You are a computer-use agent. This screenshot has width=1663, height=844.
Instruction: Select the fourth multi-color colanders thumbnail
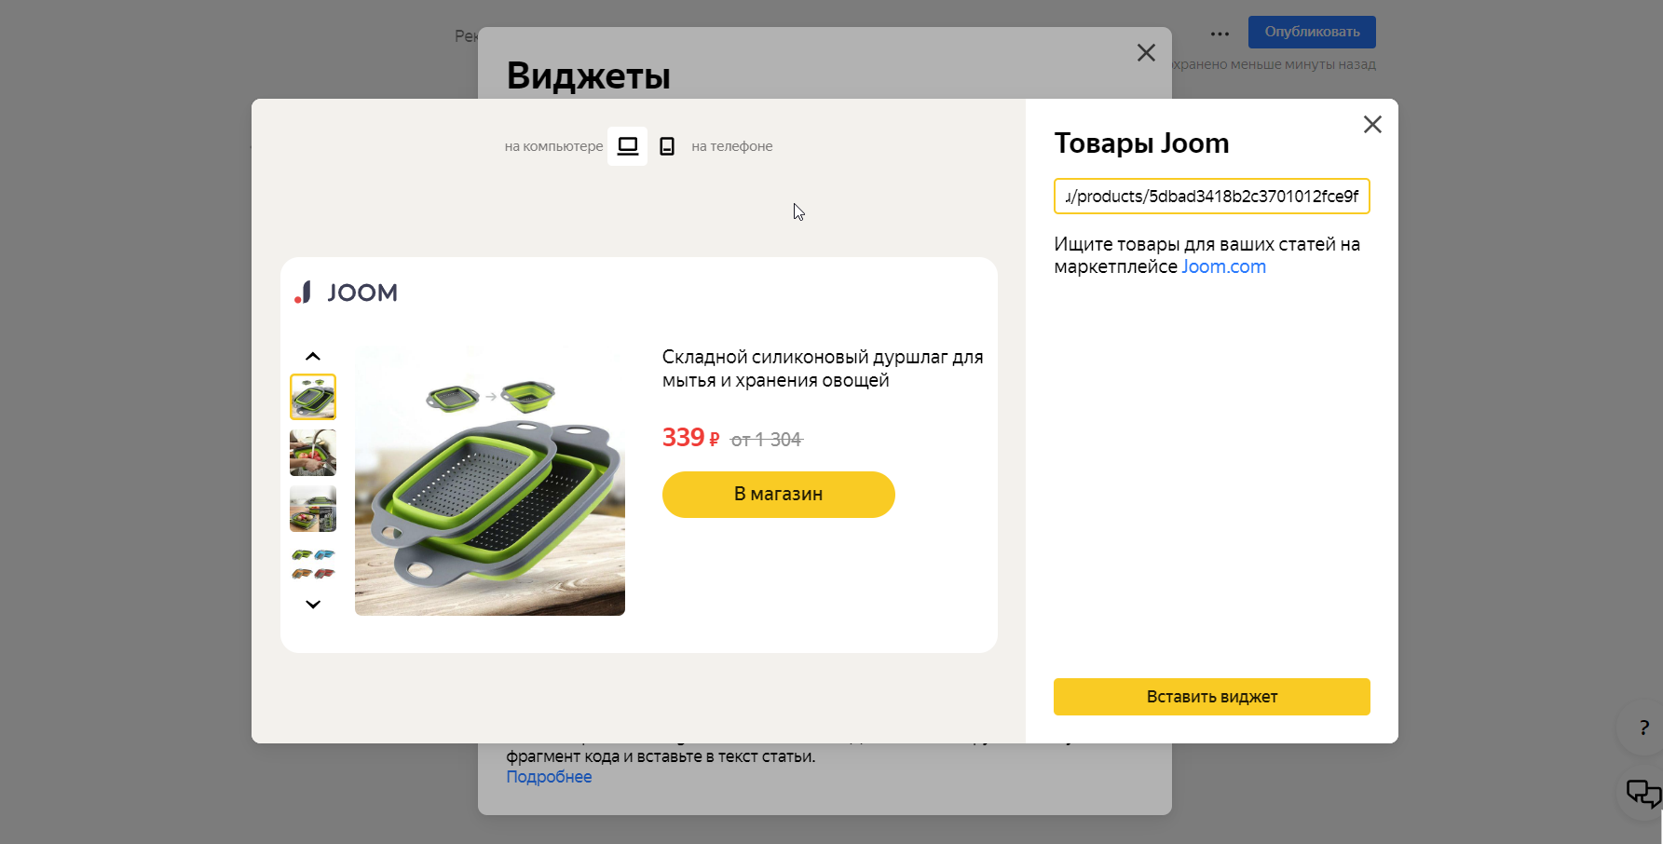pyautogui.click(x=313, y=564)
